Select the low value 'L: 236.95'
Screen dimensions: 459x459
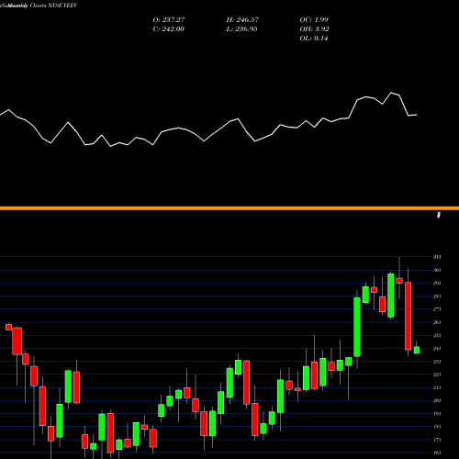[241, 28]
